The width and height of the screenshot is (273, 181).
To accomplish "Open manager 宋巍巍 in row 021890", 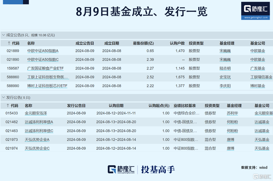I will (x=225, y=59).
